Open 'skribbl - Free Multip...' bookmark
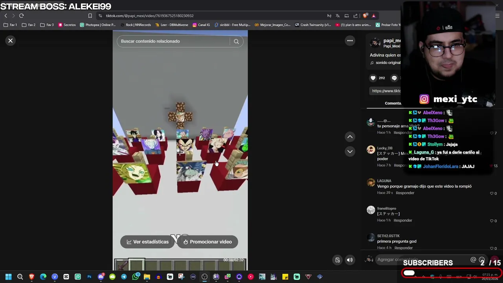 click(232, 25)
